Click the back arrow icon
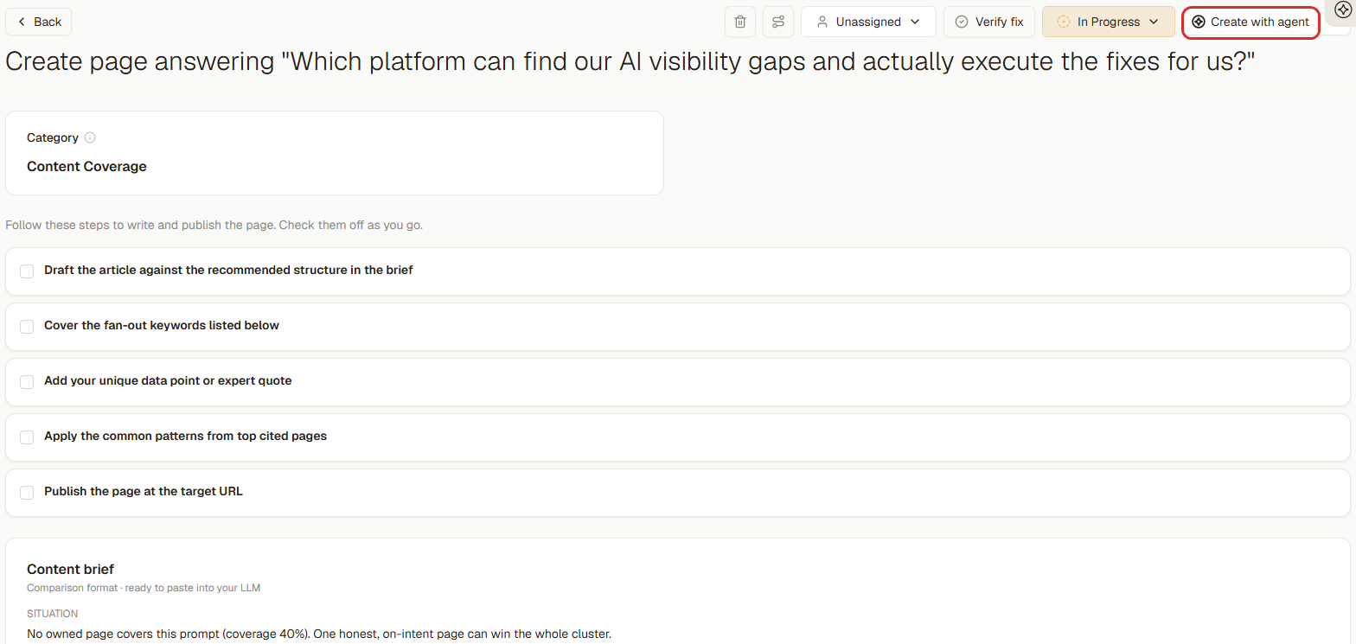This screenshot has height=644, width=1356. (x=22, y=22)
